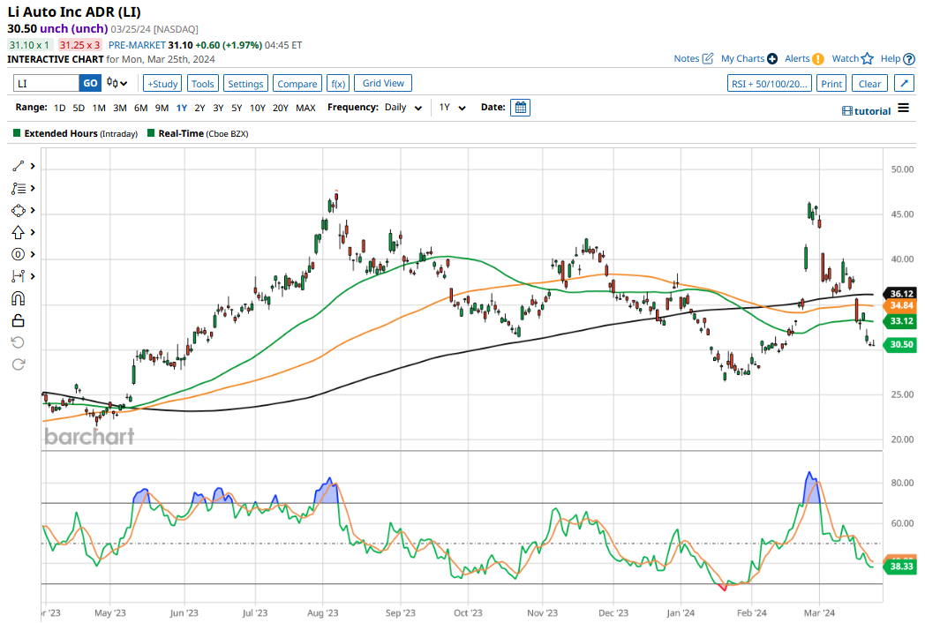
Task: Open the candlestick chart type dropdown
Action: 117,84
